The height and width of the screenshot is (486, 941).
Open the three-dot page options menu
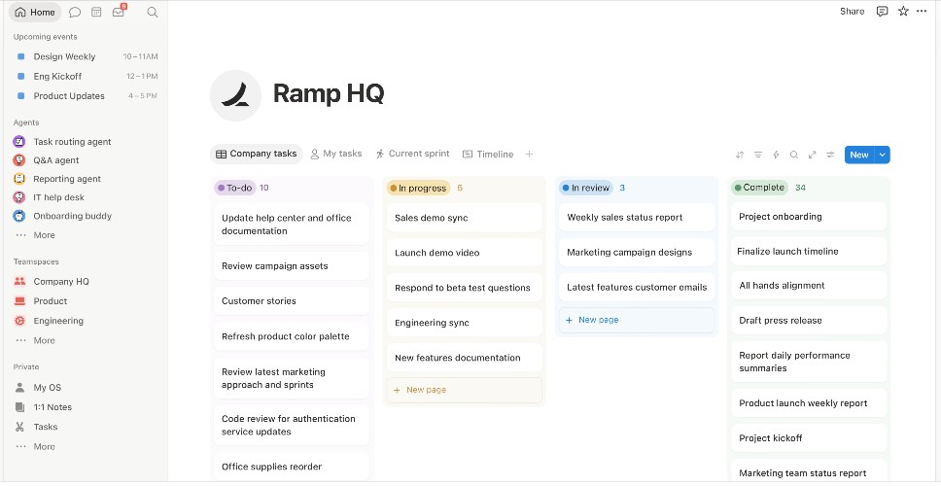pos(922,12)
